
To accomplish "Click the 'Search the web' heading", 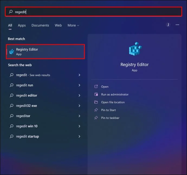I will (20, 65).
